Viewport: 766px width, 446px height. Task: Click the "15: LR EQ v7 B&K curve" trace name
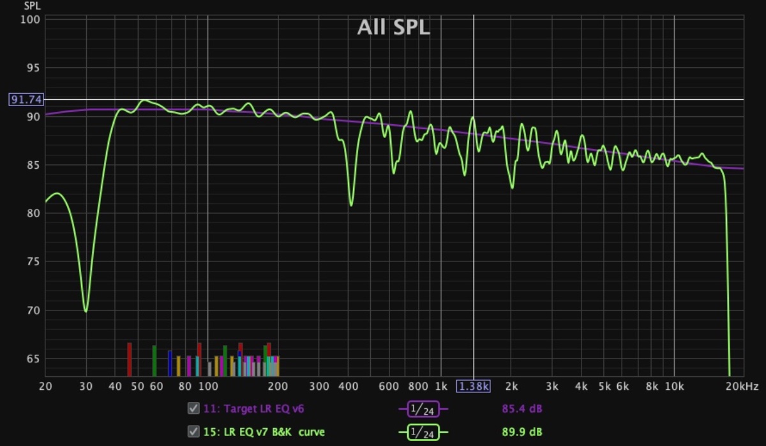264,433
